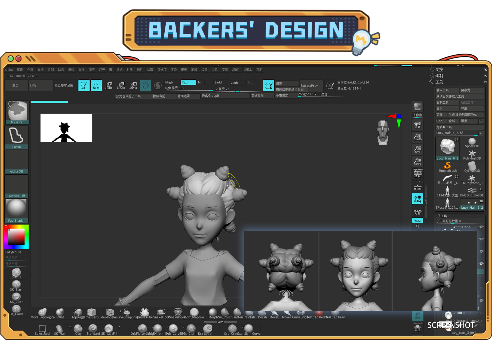The image size is (492, 340).
Task: Select the SK_Slash brush
Action: pyautogui.click(x=16, y=286)
